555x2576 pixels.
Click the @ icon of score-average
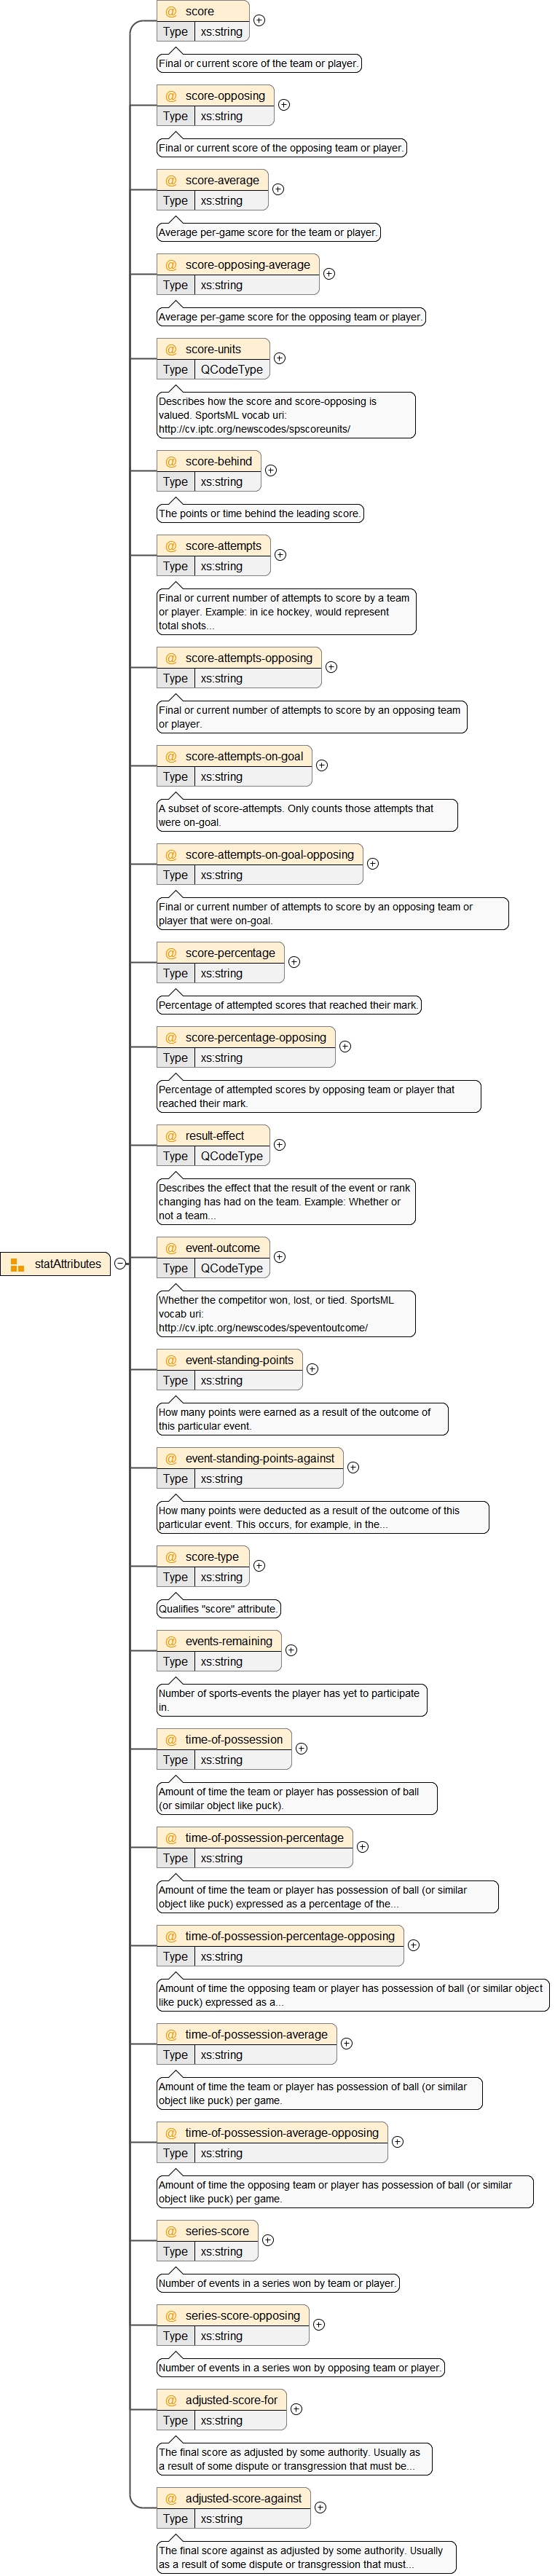click(x=171, y=181)
